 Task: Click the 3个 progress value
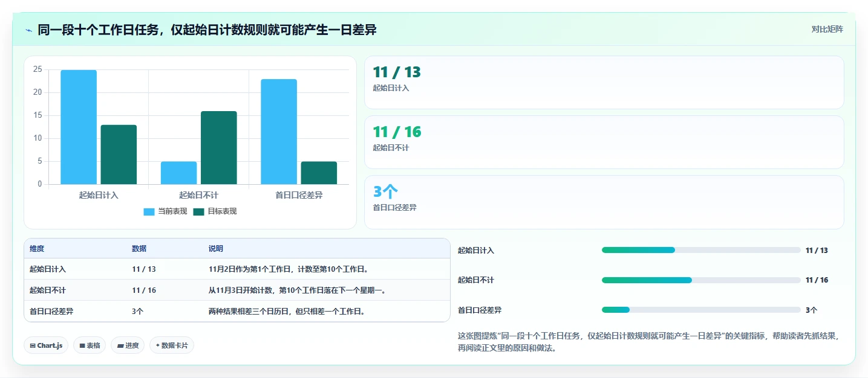[x=811, y=310]
